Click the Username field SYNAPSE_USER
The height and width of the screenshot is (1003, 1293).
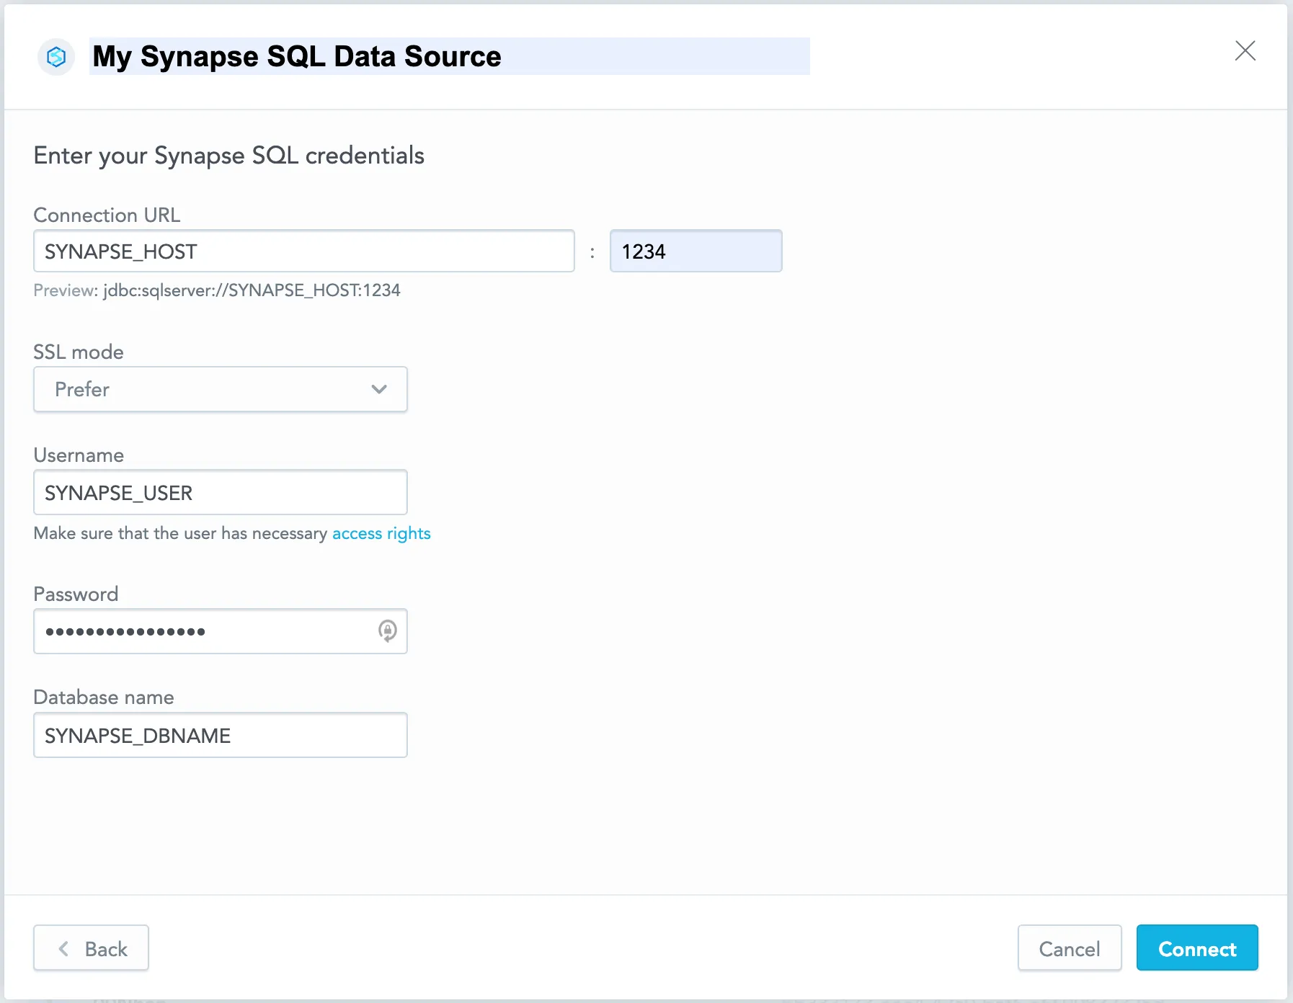tap(220, 492)
